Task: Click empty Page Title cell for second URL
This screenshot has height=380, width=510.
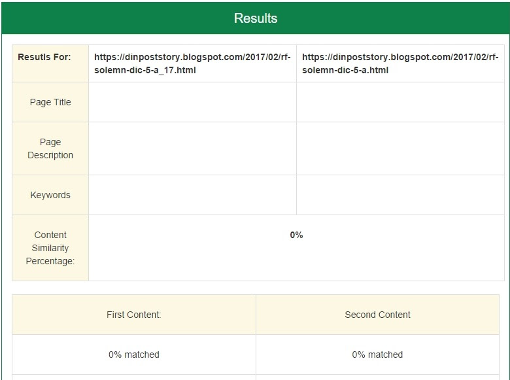Action: pos(400,102)
